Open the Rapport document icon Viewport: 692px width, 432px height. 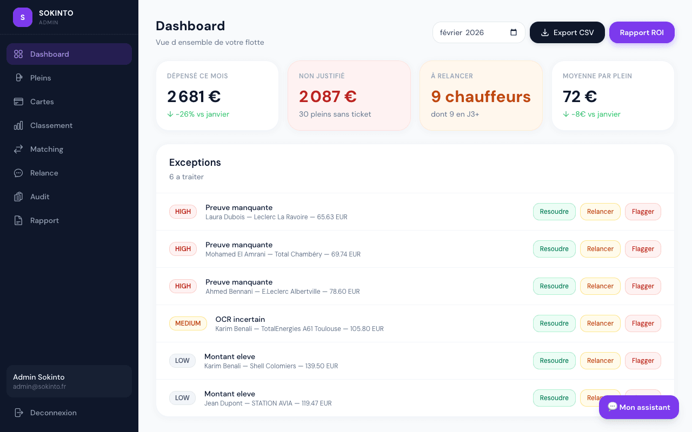[18, 220]
